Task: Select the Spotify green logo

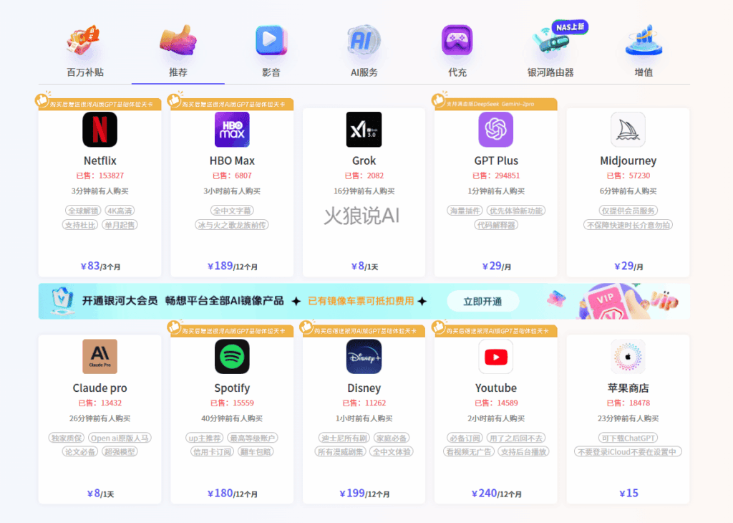Action: (232, 357)
